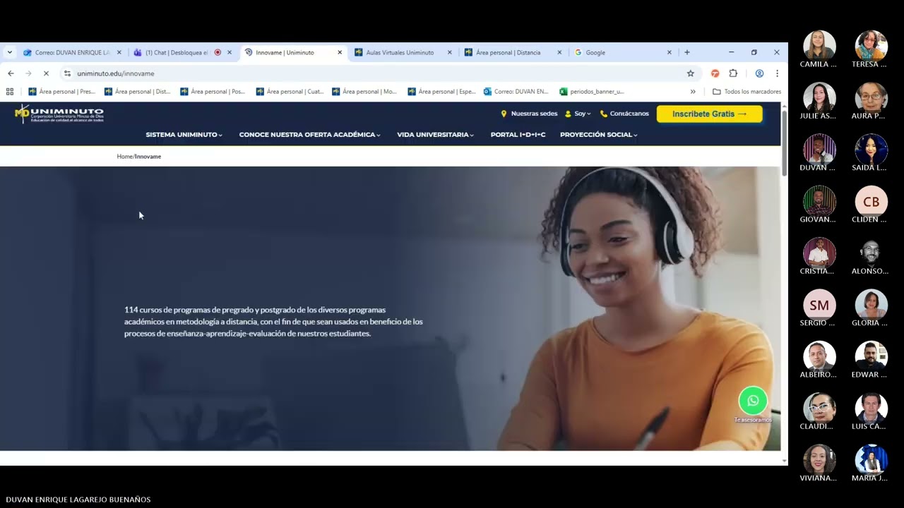The height and width of the screenshot is (508, 904).
Task: Select participant GIOVAN... thumbnail
Action: point(819,202)
